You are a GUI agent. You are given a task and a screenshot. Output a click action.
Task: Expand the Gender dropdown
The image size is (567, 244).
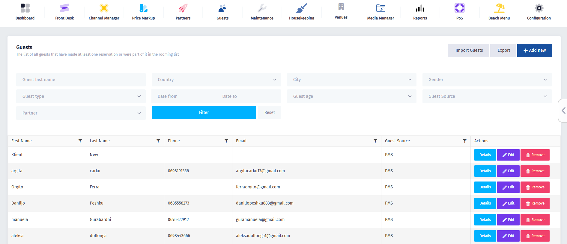(x=487, y=80)
